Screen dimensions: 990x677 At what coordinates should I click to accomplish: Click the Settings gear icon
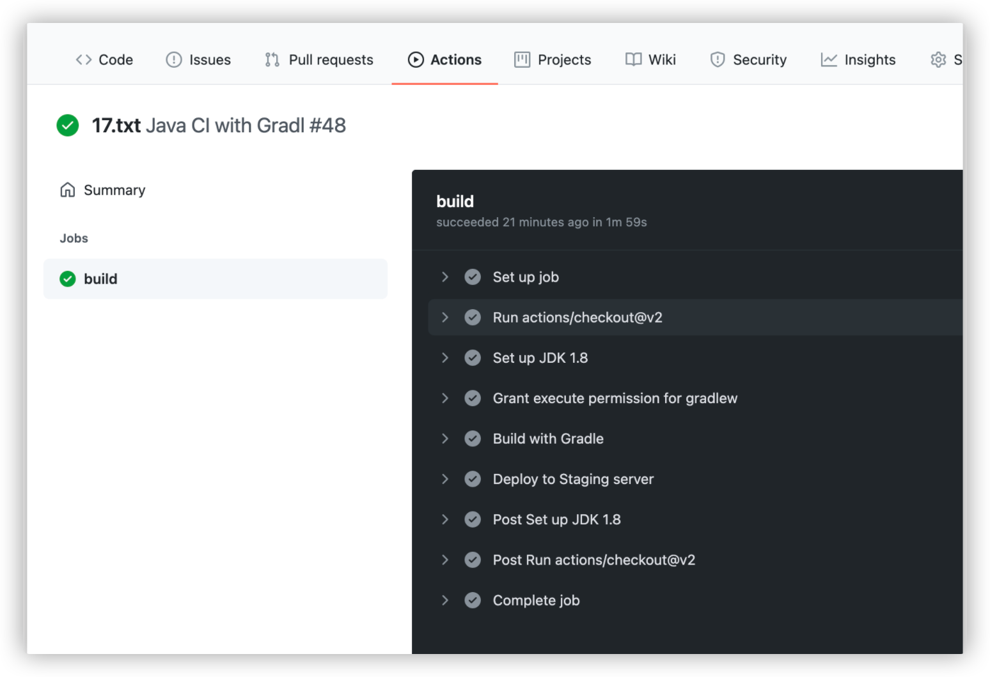click(x=938, y=59)
